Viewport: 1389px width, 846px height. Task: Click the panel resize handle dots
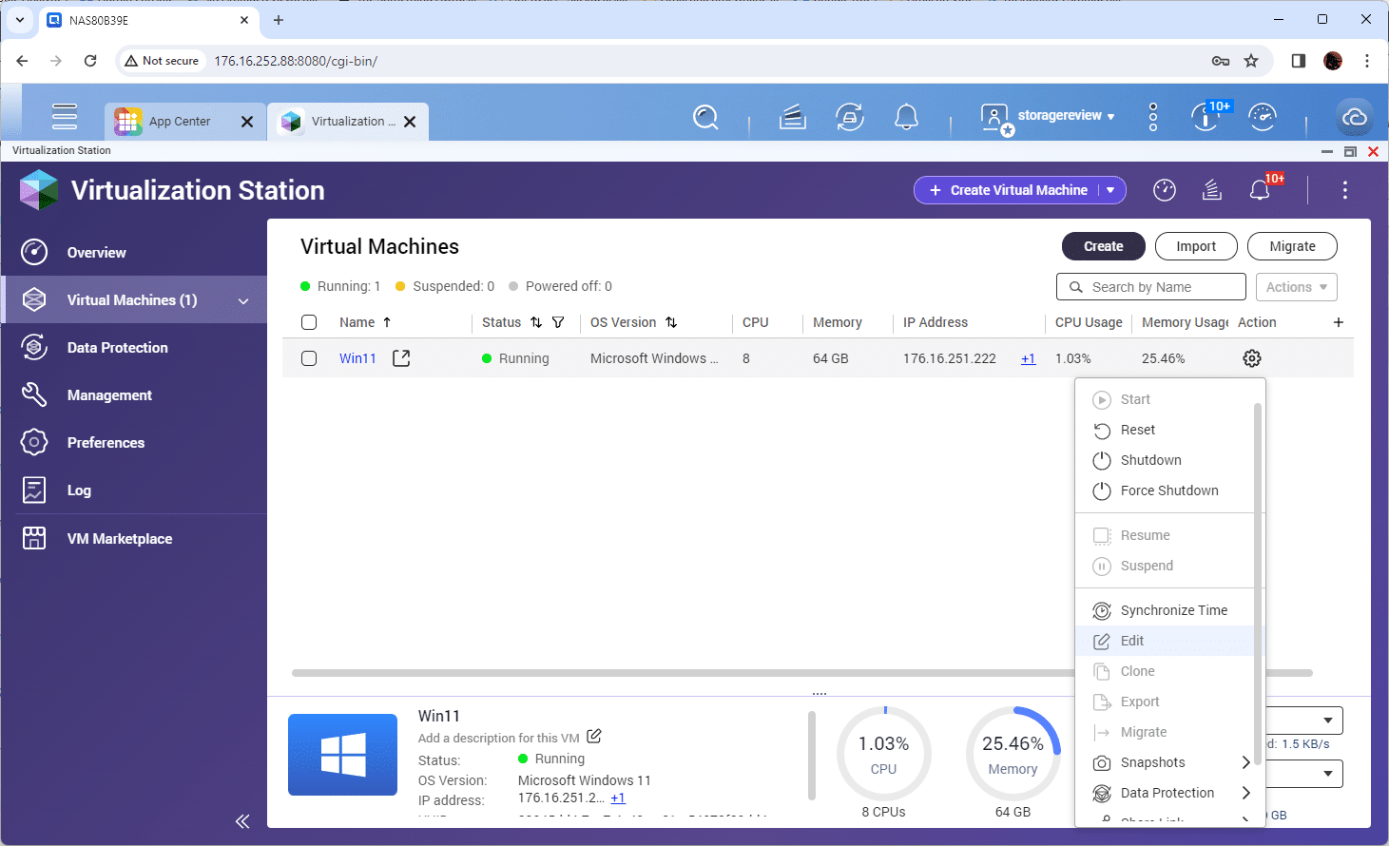point(820,694)
